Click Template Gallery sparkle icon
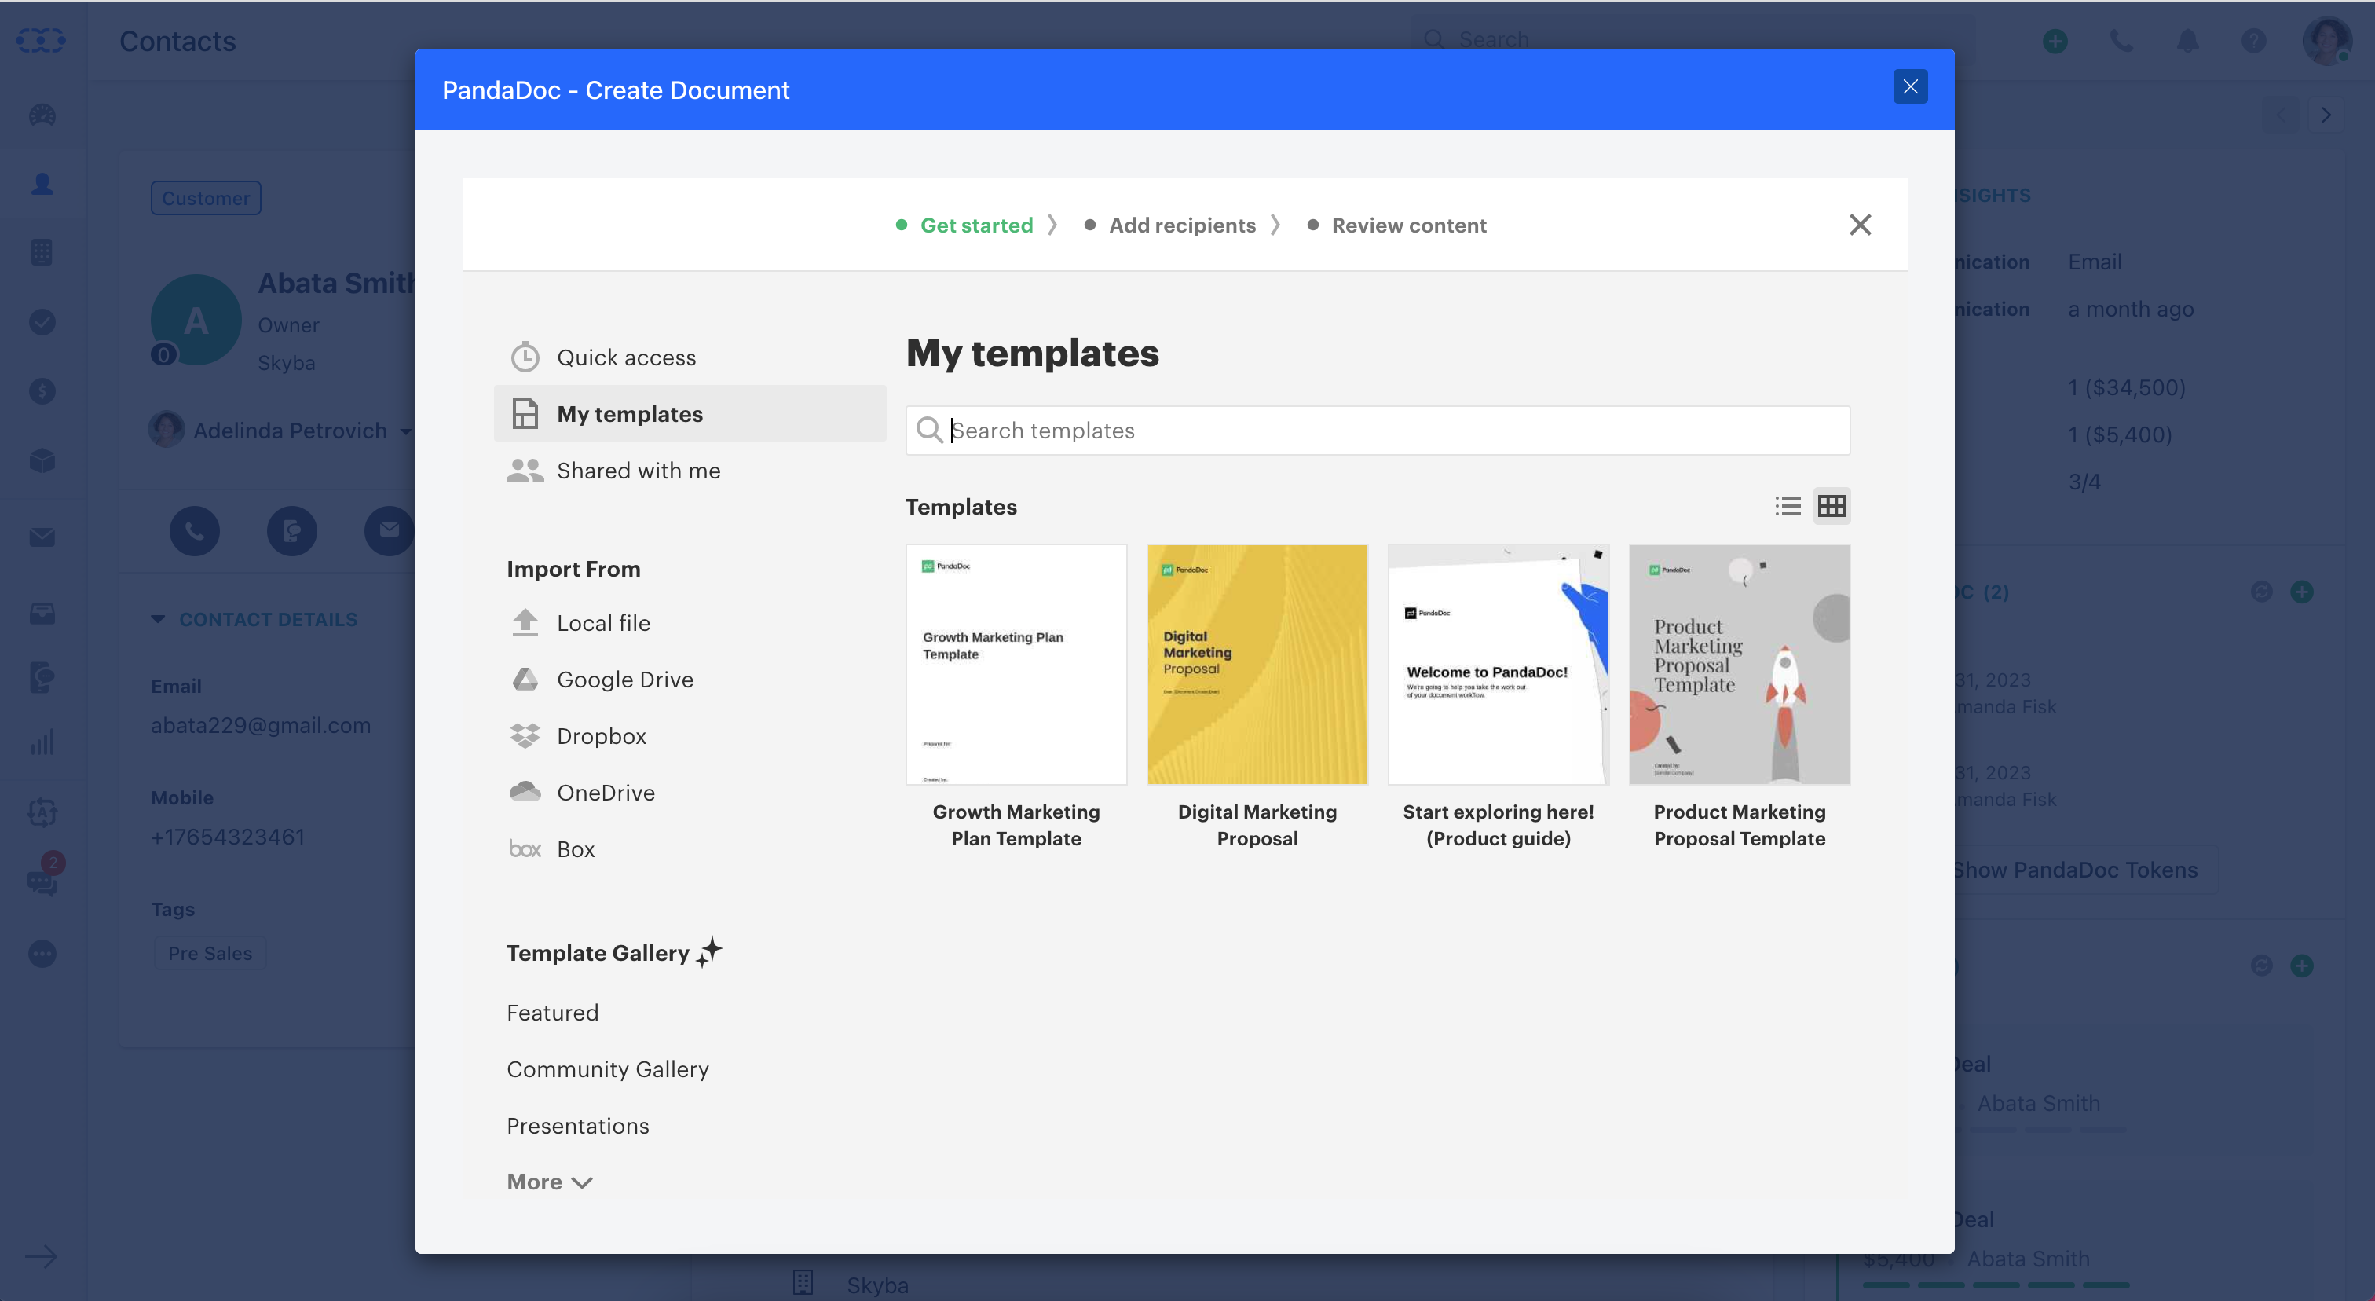This screenshot has height=1301, width=2375. click(x=709, y=951)
